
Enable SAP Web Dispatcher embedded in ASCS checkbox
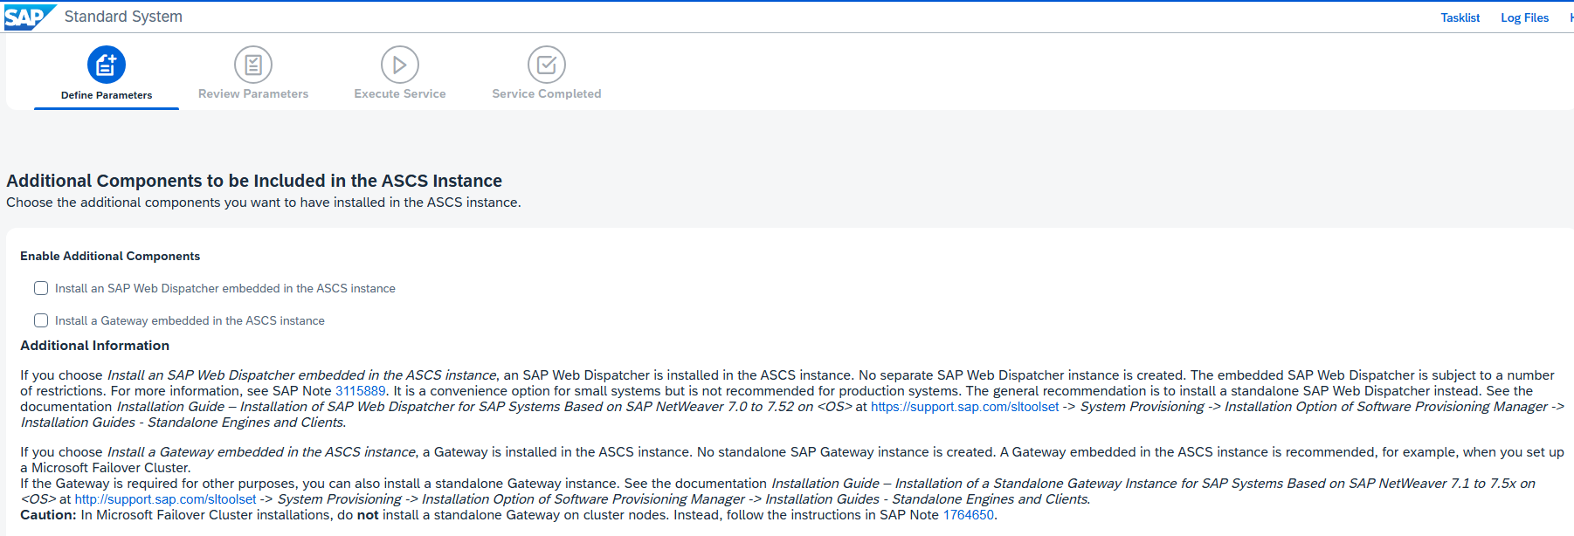coord(41,288)
